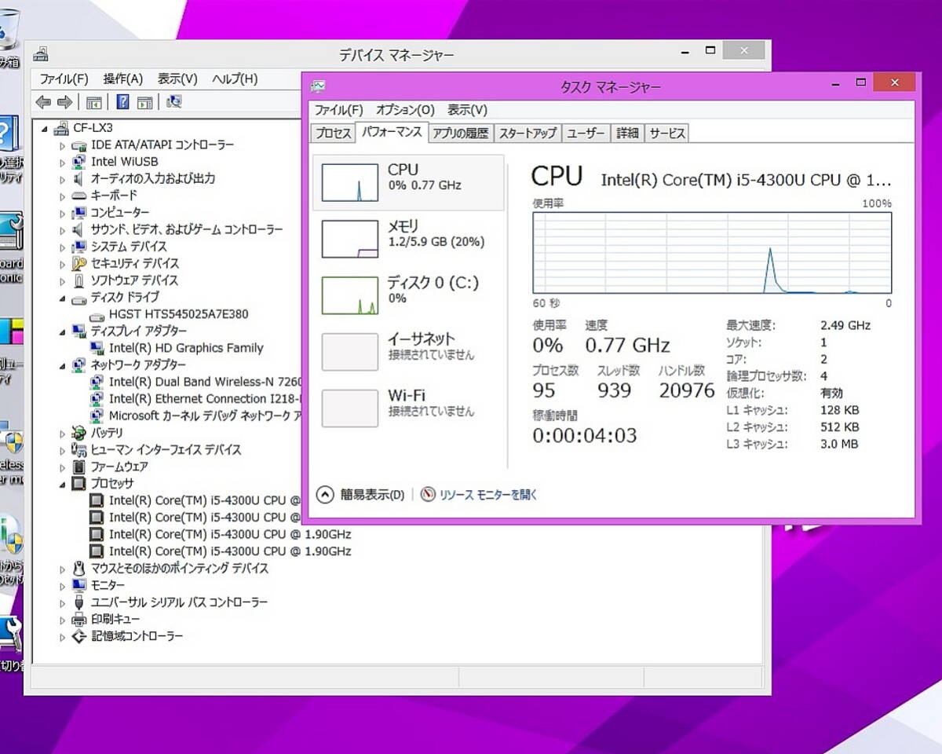The width and height of the screenshot is (942, 754).
Task: Click the Intel HD Graphics Family icon
Action: click(x=97, y=348)
